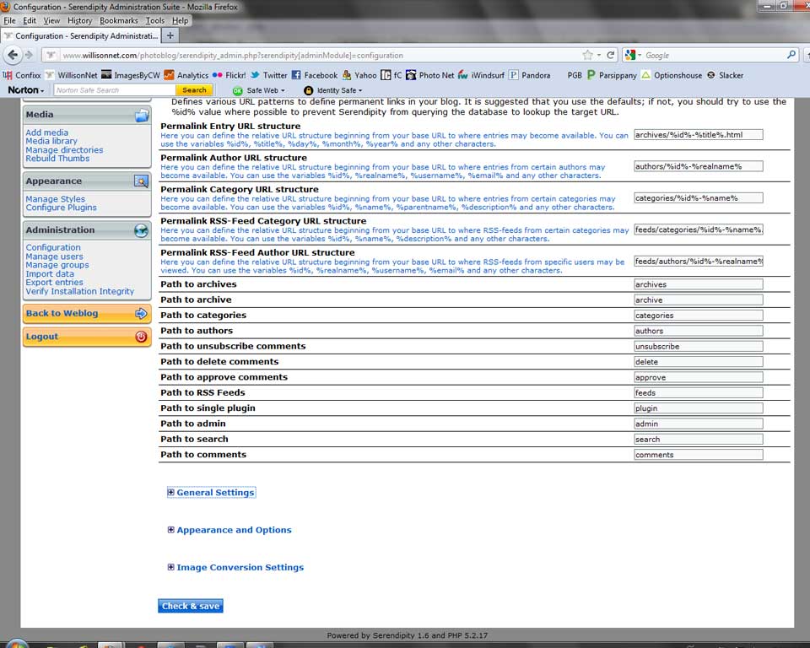Open the Bookmarks menu
The height and width of the screenshot is (648, 810).
pos(118,20)
